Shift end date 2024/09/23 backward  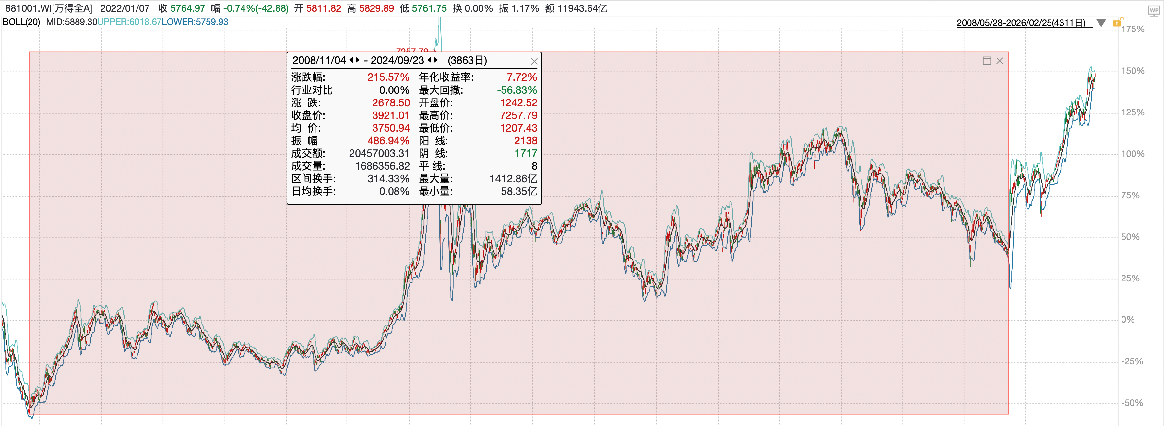pyautogui.click(x=429, y=60)
